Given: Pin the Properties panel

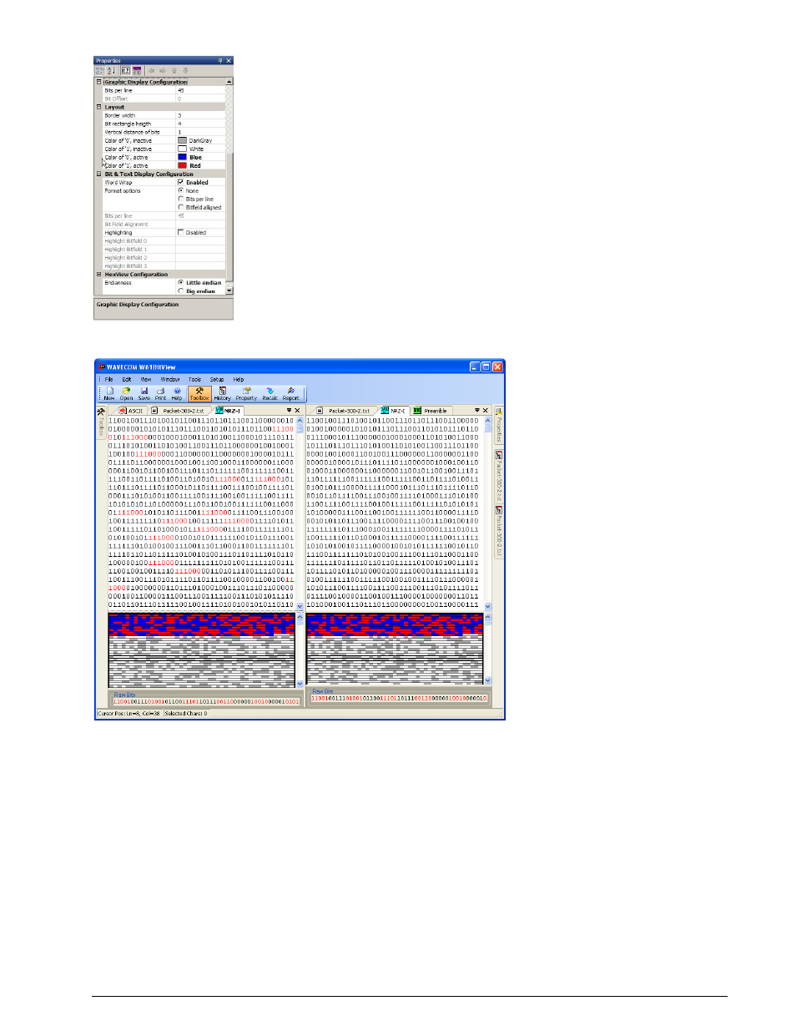Looking at the screenshot, I should pos(220,61).
